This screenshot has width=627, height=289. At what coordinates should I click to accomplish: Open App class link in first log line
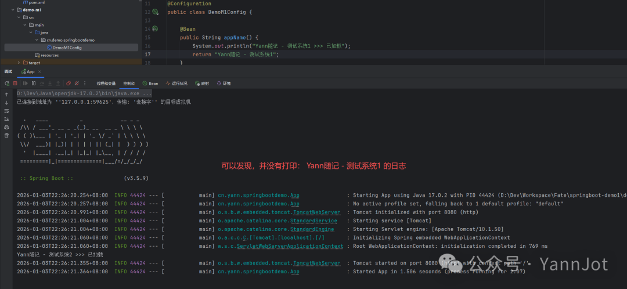pos(295,196)
